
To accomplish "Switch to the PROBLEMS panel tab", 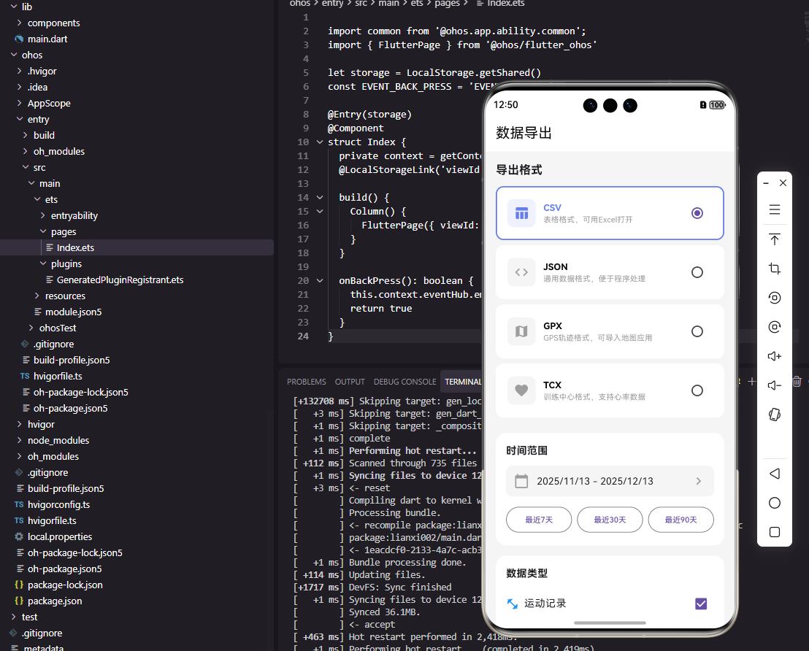I will click(x=307, y=382).
